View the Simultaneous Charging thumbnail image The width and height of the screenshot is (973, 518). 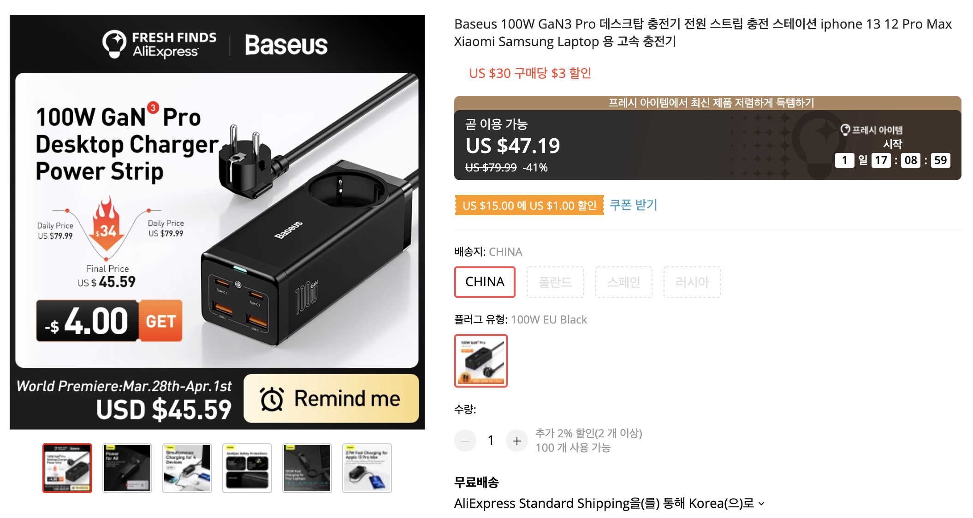(x=187, y=468)
